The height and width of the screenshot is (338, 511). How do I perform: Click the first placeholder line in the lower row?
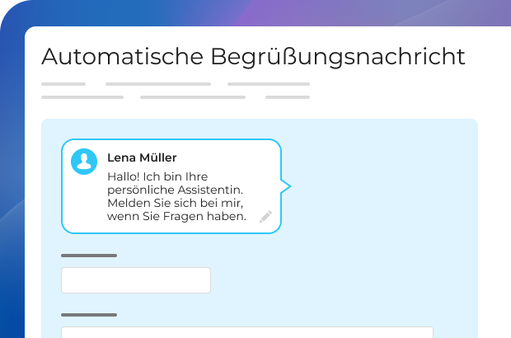coord(82,97)
